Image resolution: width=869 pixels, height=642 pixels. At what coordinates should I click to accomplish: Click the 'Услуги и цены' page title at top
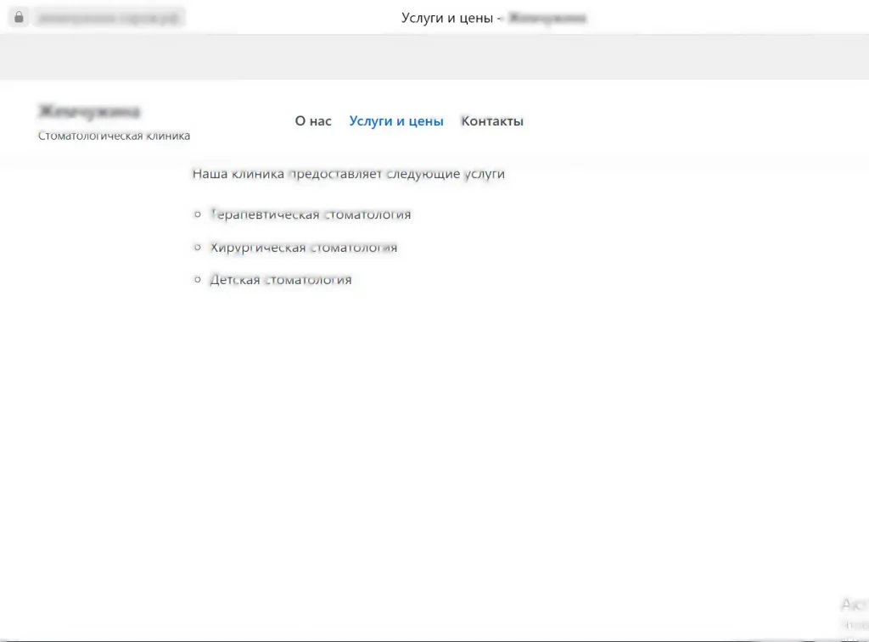[447, 18]
